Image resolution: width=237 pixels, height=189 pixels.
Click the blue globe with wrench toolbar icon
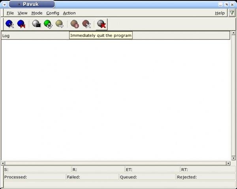click(x=9, y=24)
